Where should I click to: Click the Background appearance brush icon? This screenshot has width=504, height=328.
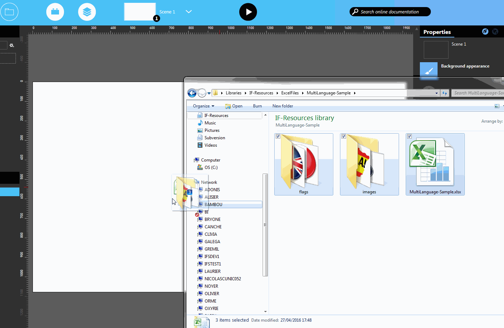[x=428, y=70]
